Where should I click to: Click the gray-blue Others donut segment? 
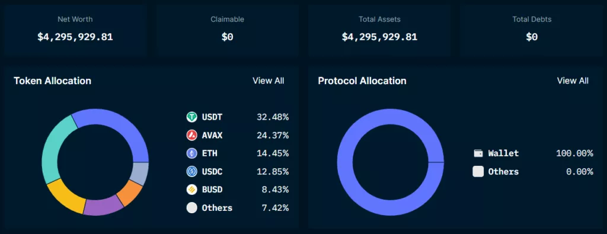(140, 173)
